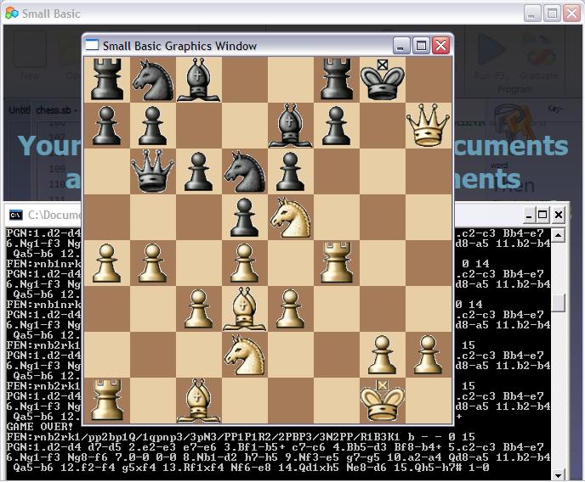Select the black queen on b6
The width and height of the screenshot is (585, 482).
coord(153,171)
